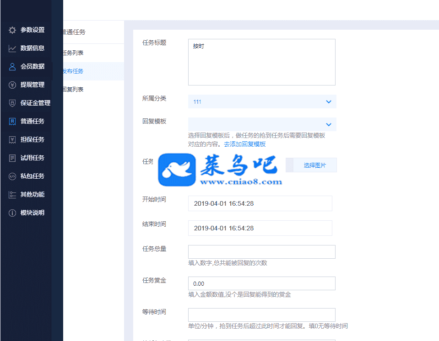
Task: Click the 选择图片 button
Action: point(314,165)
